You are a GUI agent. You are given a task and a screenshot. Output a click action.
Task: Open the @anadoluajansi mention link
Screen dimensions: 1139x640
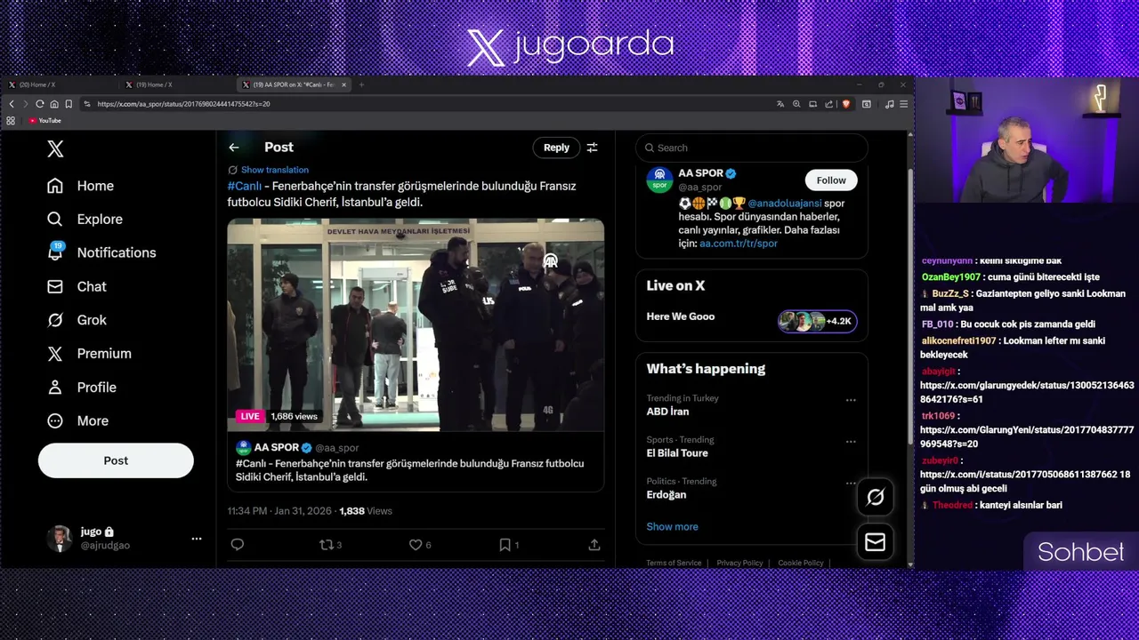(785, 204)
